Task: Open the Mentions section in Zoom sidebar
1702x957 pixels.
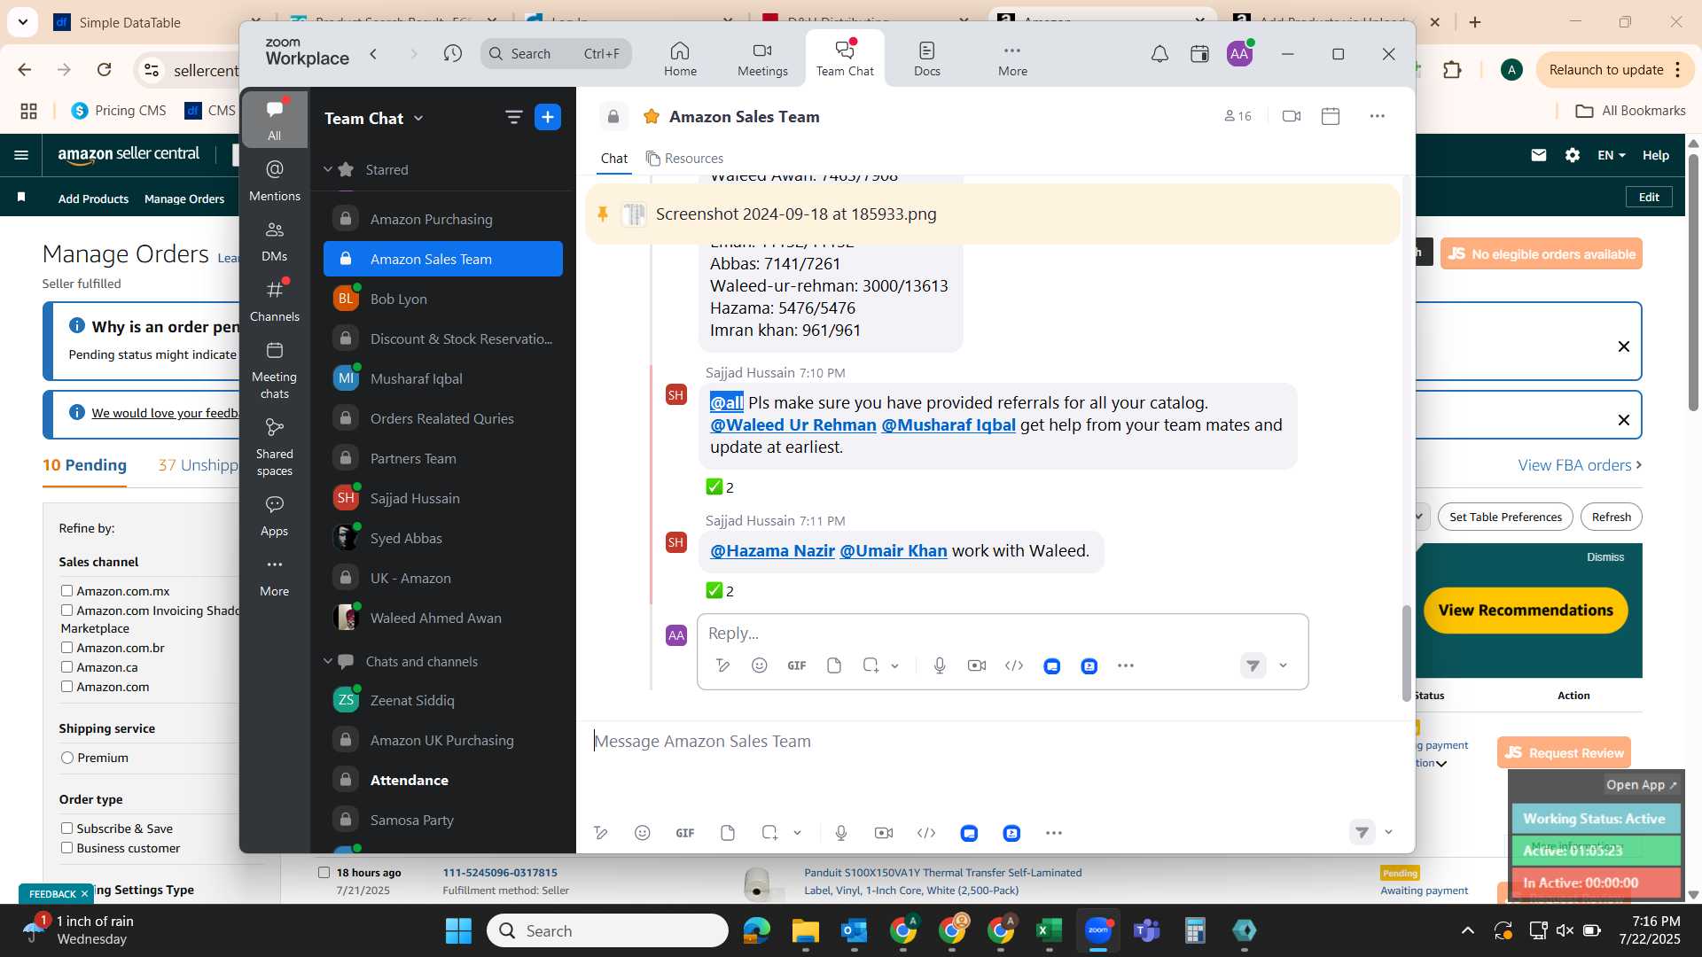Action: 274,181
